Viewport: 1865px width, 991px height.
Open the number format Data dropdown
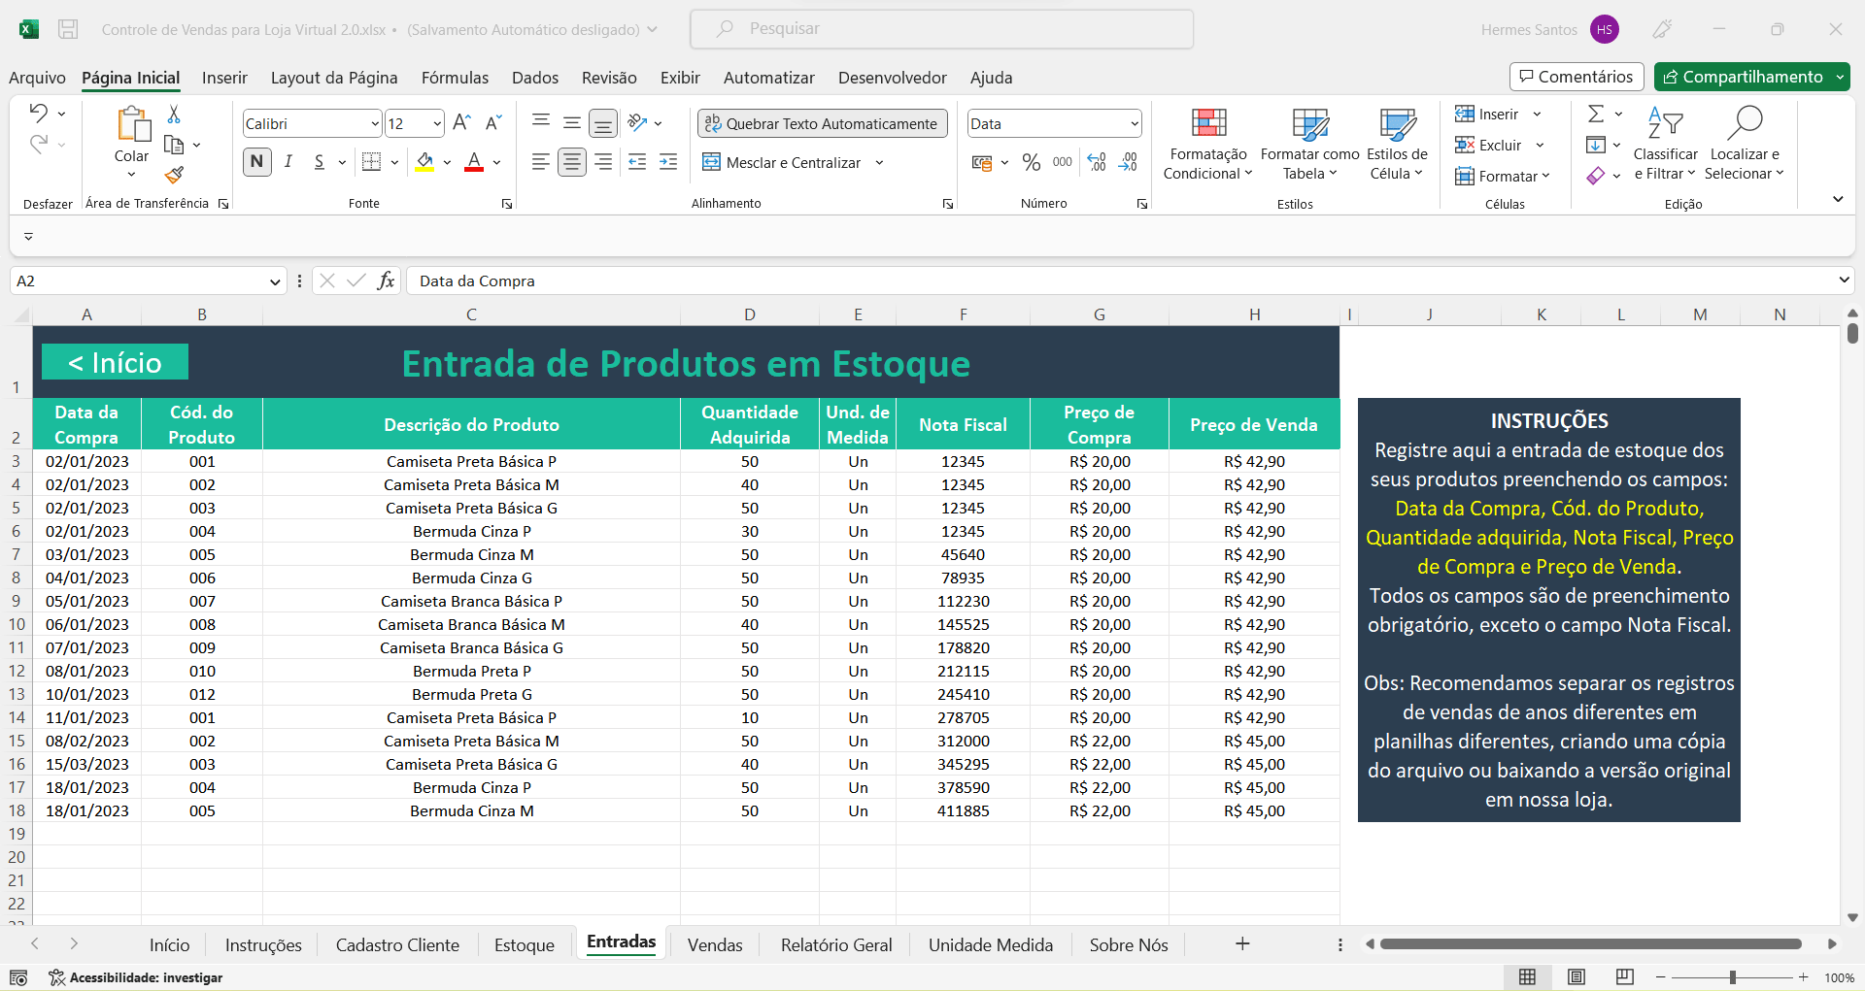pyautogui.click(x=1134, y=123)
